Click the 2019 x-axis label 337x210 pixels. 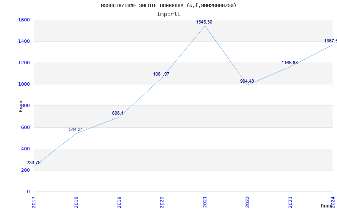click(x=119, y=202)
